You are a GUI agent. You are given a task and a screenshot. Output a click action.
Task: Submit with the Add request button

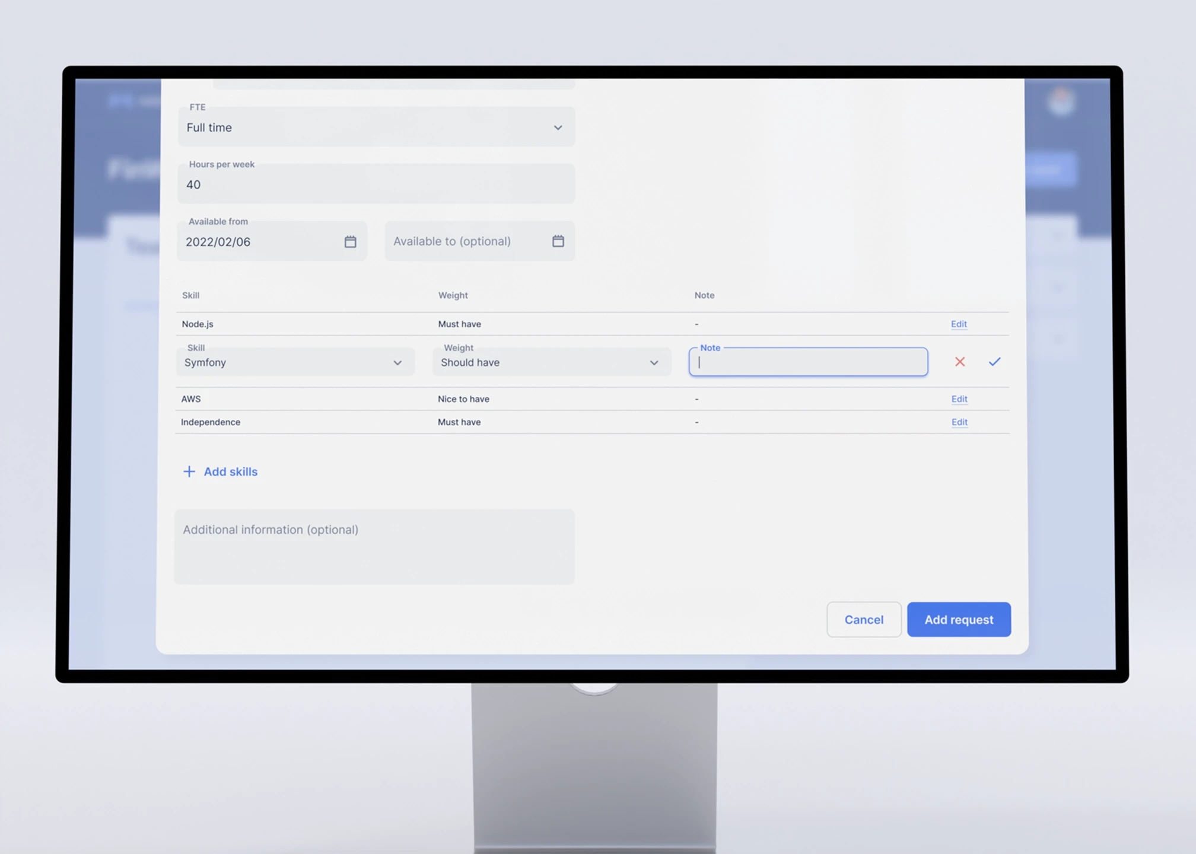[958, 620]
